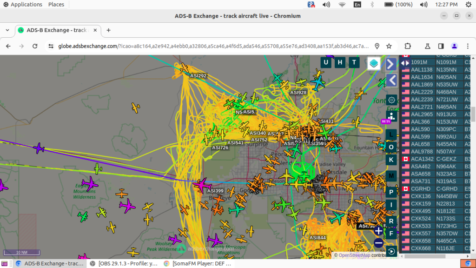Open the Applications menu

pos(23,4)
